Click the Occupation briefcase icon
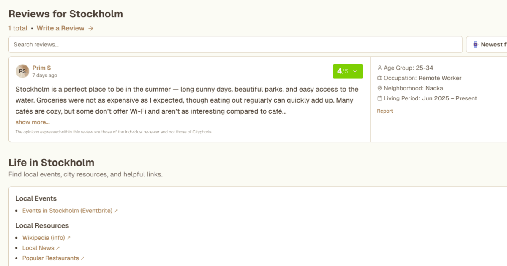This screenshot has height=266, width=507. coord(379,78)
